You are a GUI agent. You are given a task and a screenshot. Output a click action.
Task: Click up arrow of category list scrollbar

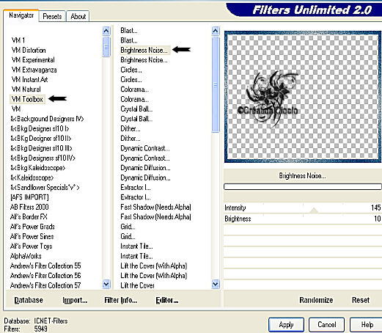[106, 31]
